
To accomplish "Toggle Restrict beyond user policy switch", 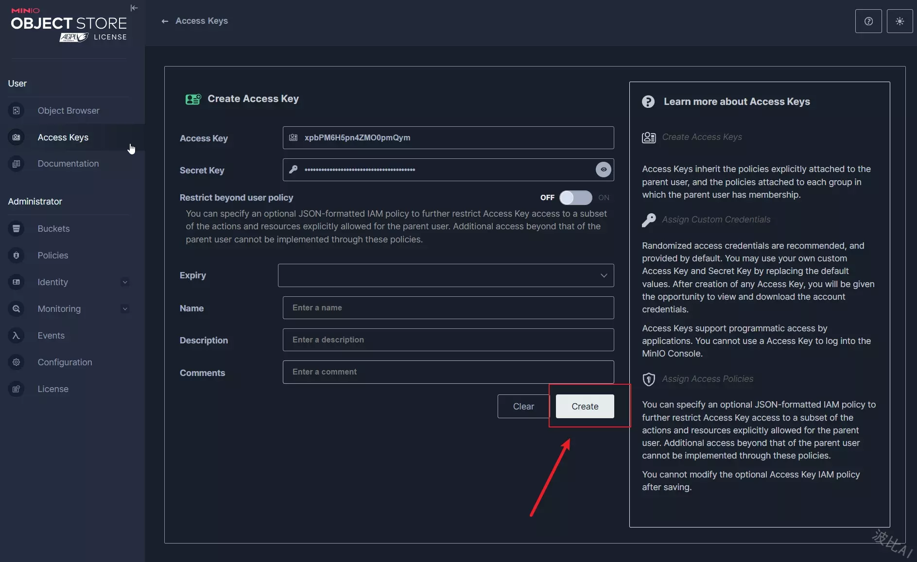I will click(575, 198).
